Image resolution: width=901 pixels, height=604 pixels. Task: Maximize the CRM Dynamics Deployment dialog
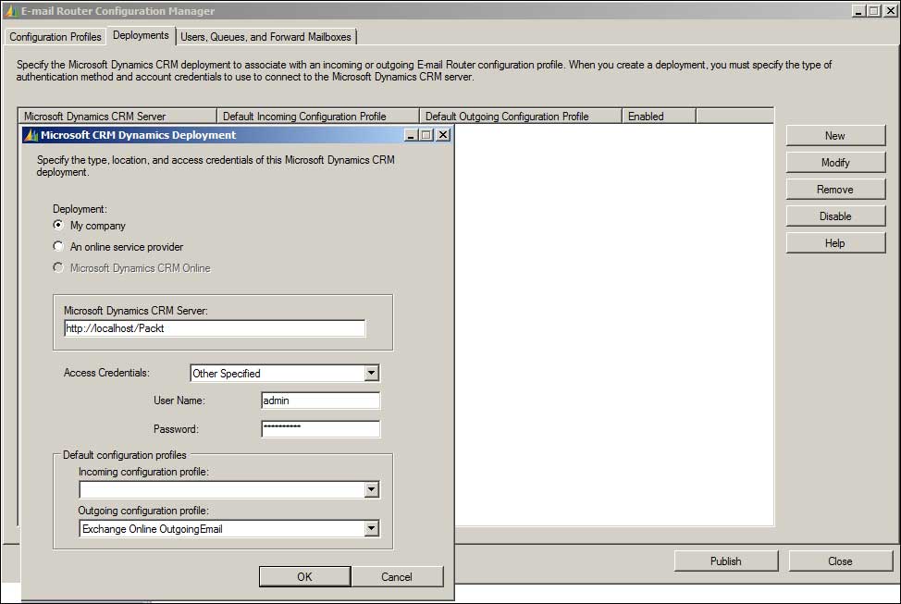pos(426,135)
